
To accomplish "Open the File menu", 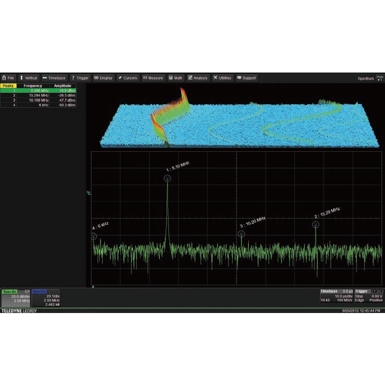I will (8, 78).
